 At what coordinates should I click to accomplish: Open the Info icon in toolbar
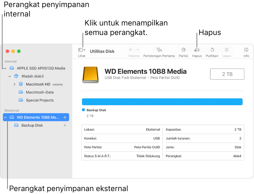[x=246, y=50]
